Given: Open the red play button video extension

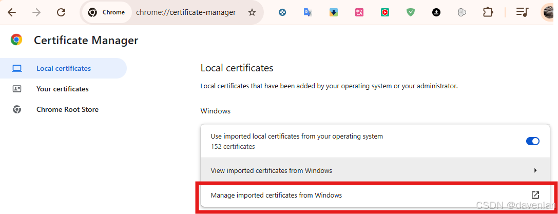Looking at the screenshot, I should click(384, 13).
